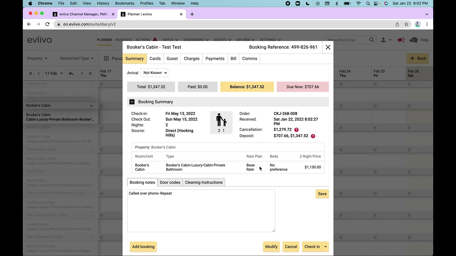Open the Property filter dropdown
Image resolution: width=456 pixels, height=256 pixels.
click(x=37, y=58)
